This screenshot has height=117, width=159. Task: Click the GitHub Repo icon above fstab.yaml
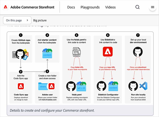tap(71, 86)
